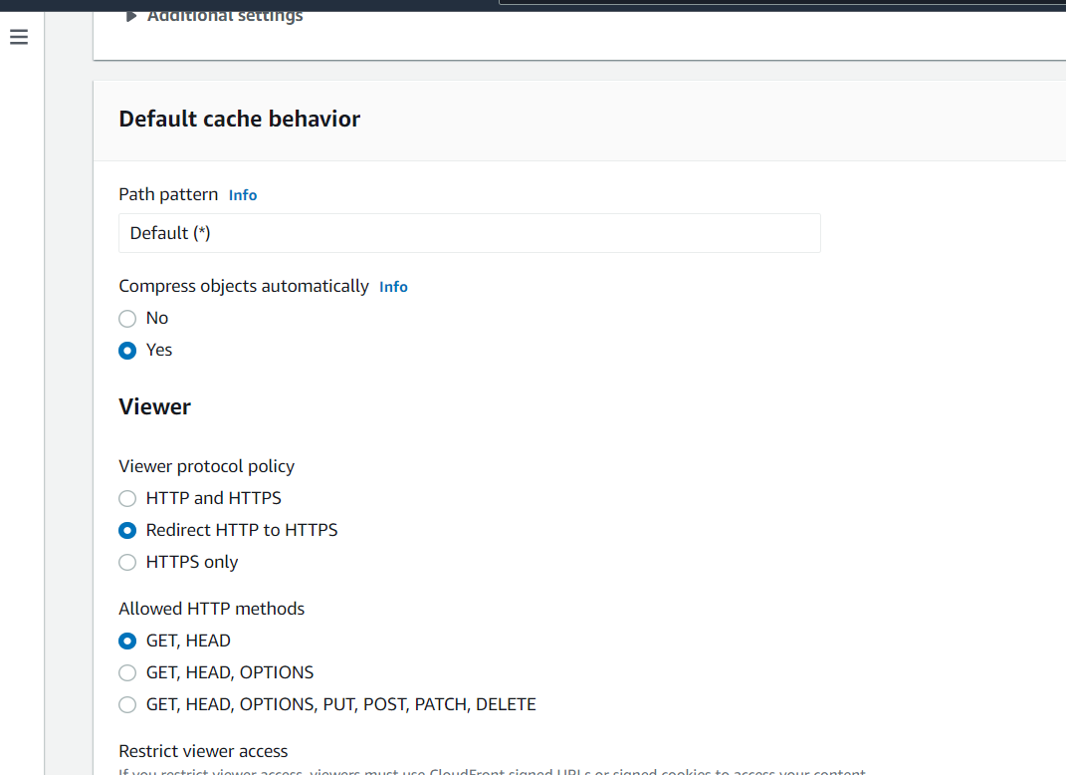Click the Default cache behavior heading
1066x775 pixels.
(x=239, y=120)
